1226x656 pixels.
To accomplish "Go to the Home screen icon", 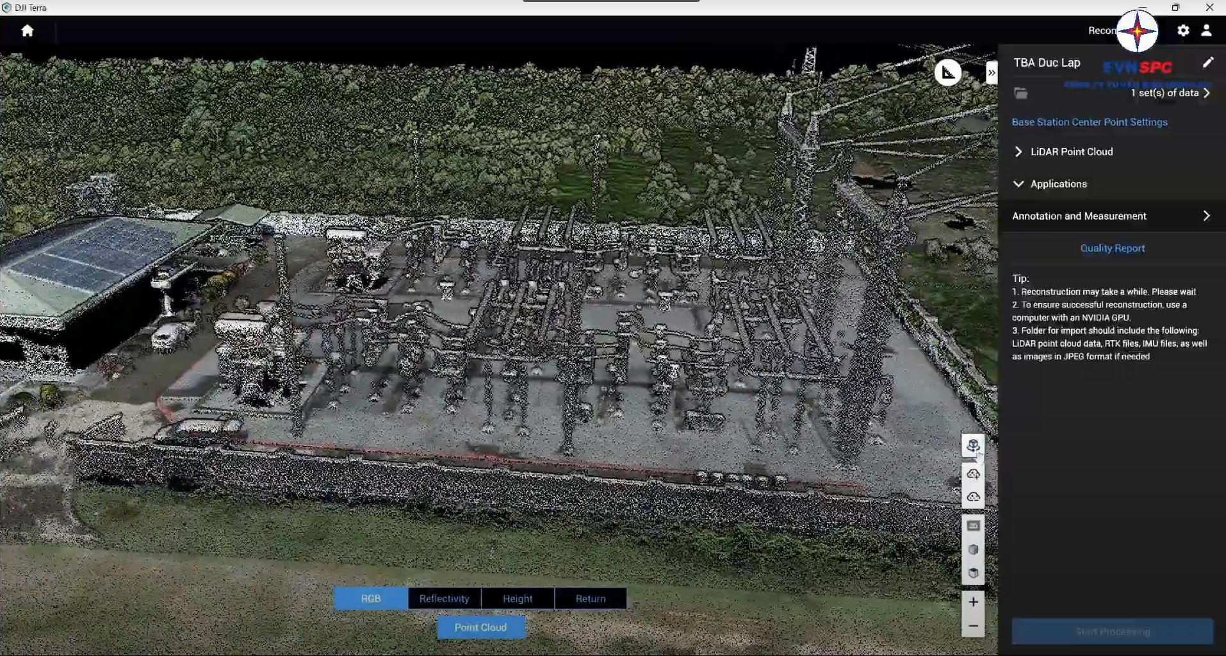I will [x=27, y=31].
